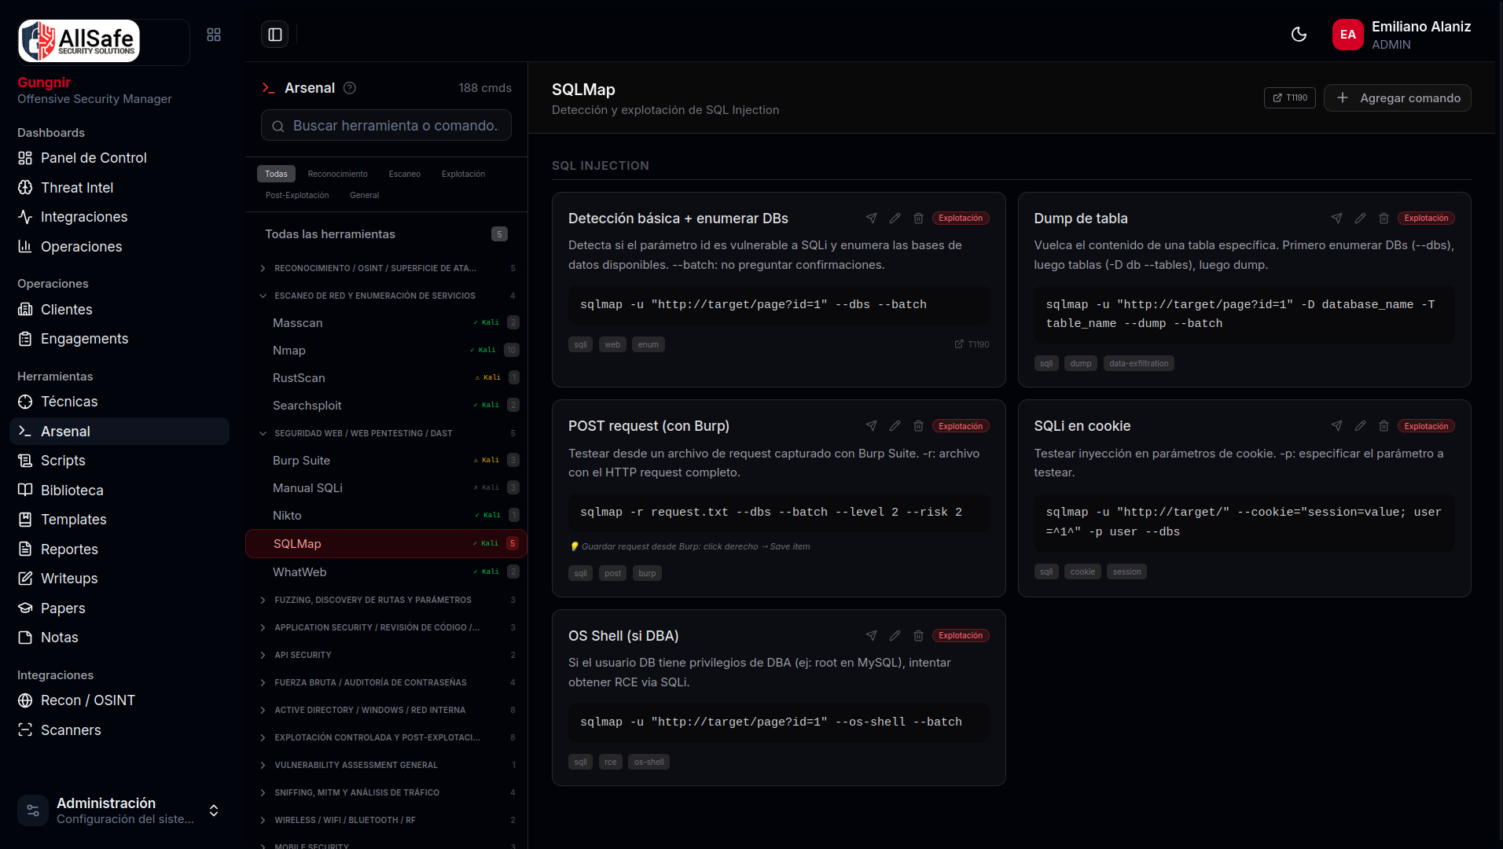This screenshot has height=849, width=1503.
Task: Open Scanners integration
Action: pyautogui.click(x=119, y=730)
